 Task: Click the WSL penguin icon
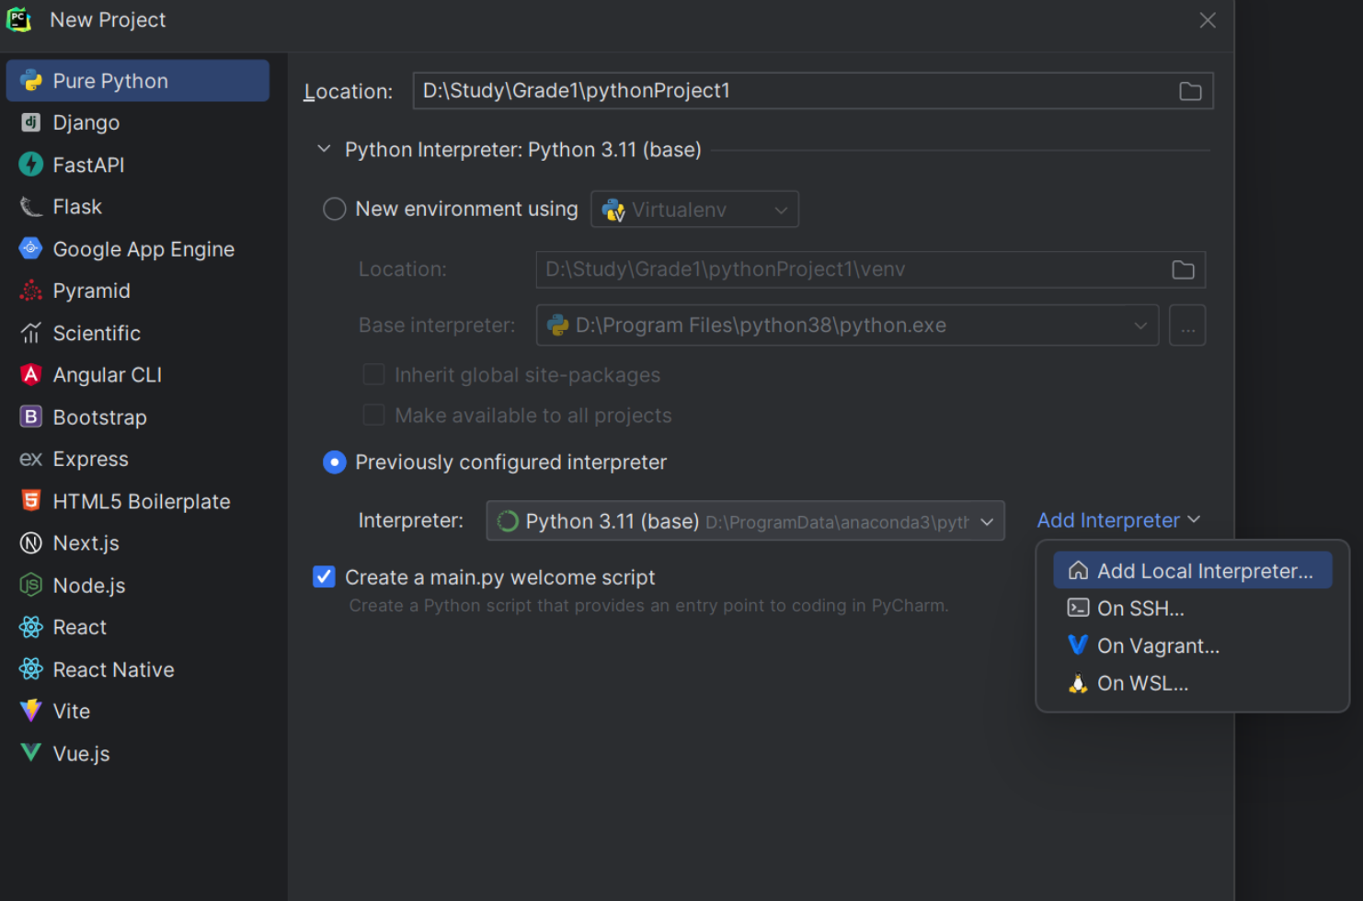1078,683
